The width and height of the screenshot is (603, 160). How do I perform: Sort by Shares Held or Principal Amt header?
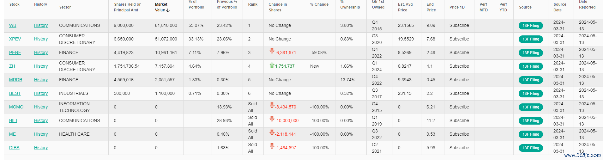click(x=127, y=7)
